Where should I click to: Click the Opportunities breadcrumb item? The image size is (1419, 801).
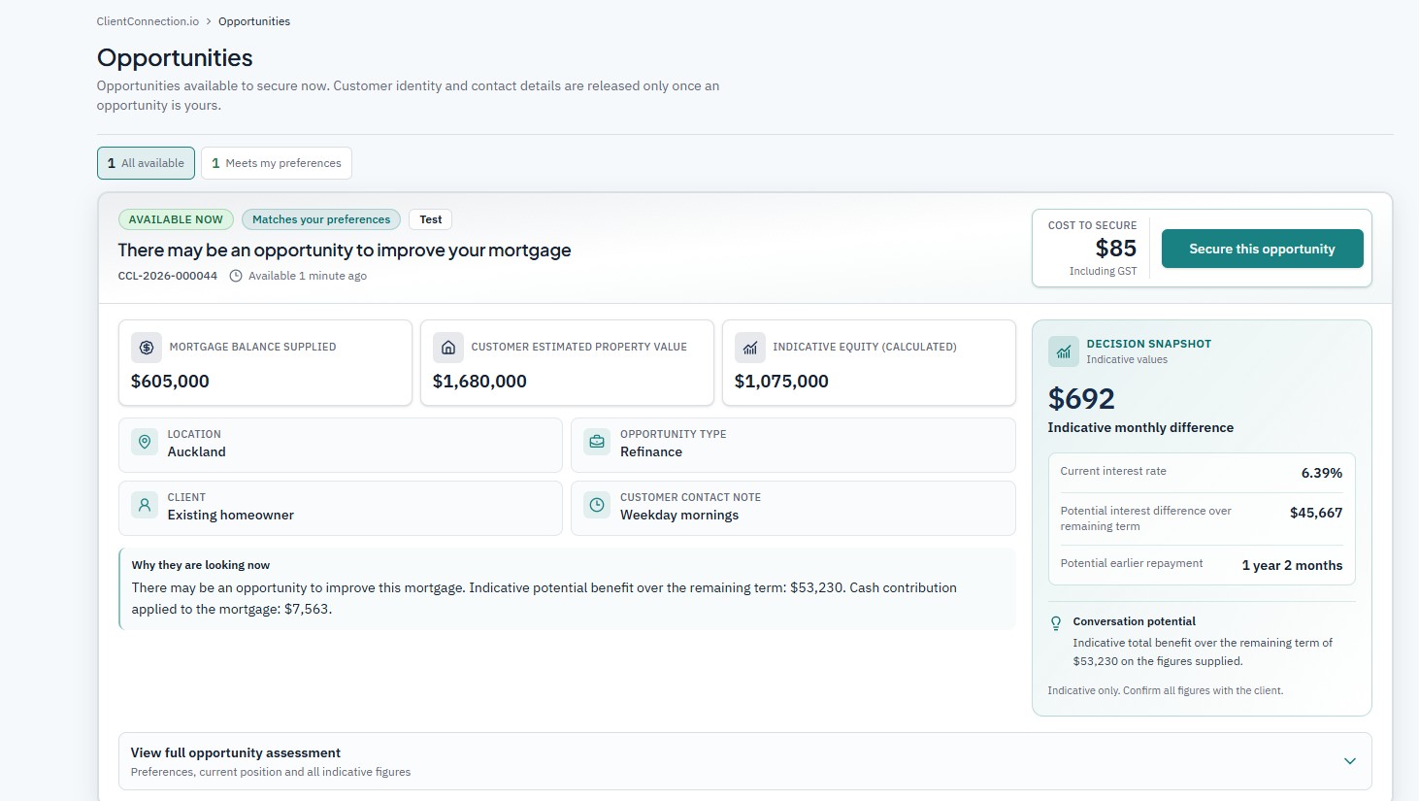[254, 21]
